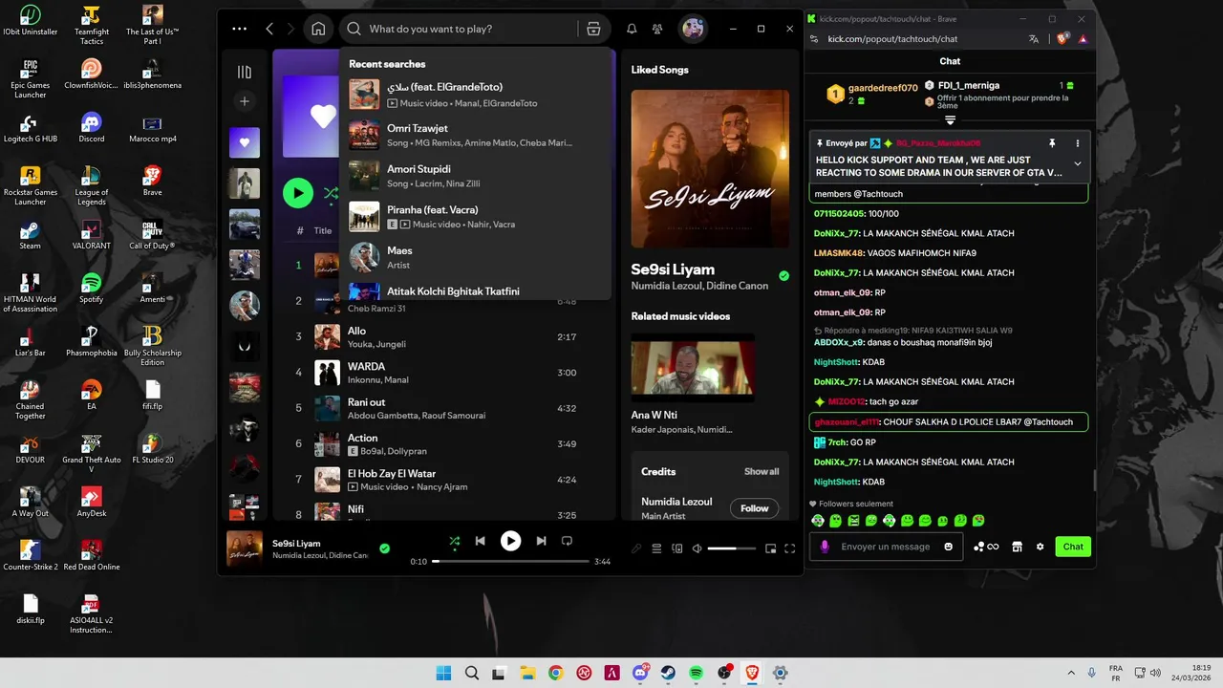The image size is (1223, 688).
Task: Select recent search with ElGrandeToto
Action: point(474,95)
